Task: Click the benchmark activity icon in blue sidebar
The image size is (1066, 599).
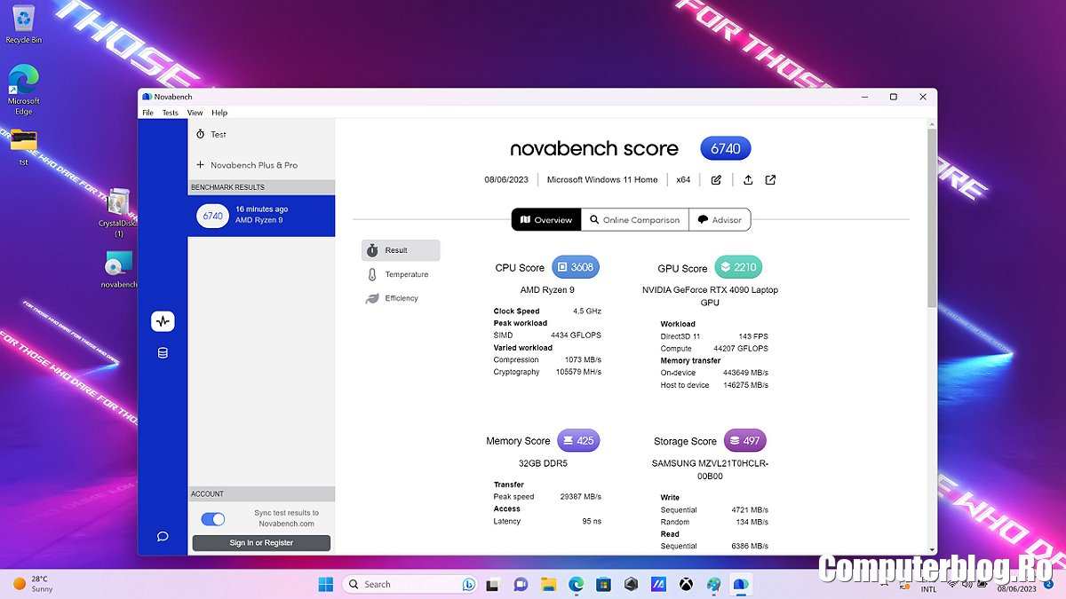Action: click(163, 321)
